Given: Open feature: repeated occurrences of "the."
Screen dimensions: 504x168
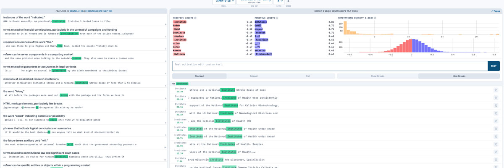Looking at the screenshot, I should click(x=84, y=45).
